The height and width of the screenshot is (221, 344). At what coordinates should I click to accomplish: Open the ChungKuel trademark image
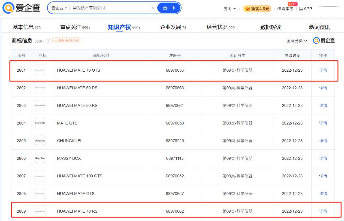[x=40, y=141]
